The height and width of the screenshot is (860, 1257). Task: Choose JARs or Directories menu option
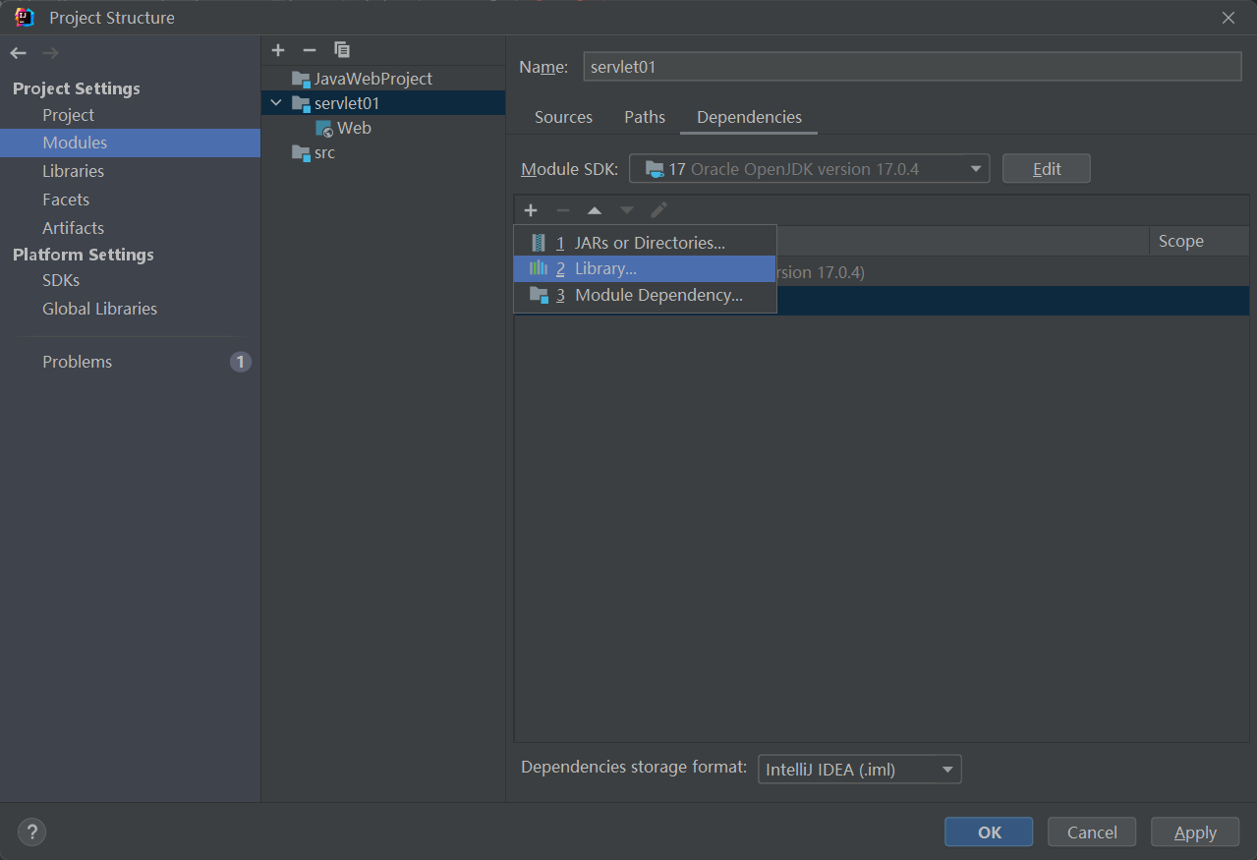point(645,243)
